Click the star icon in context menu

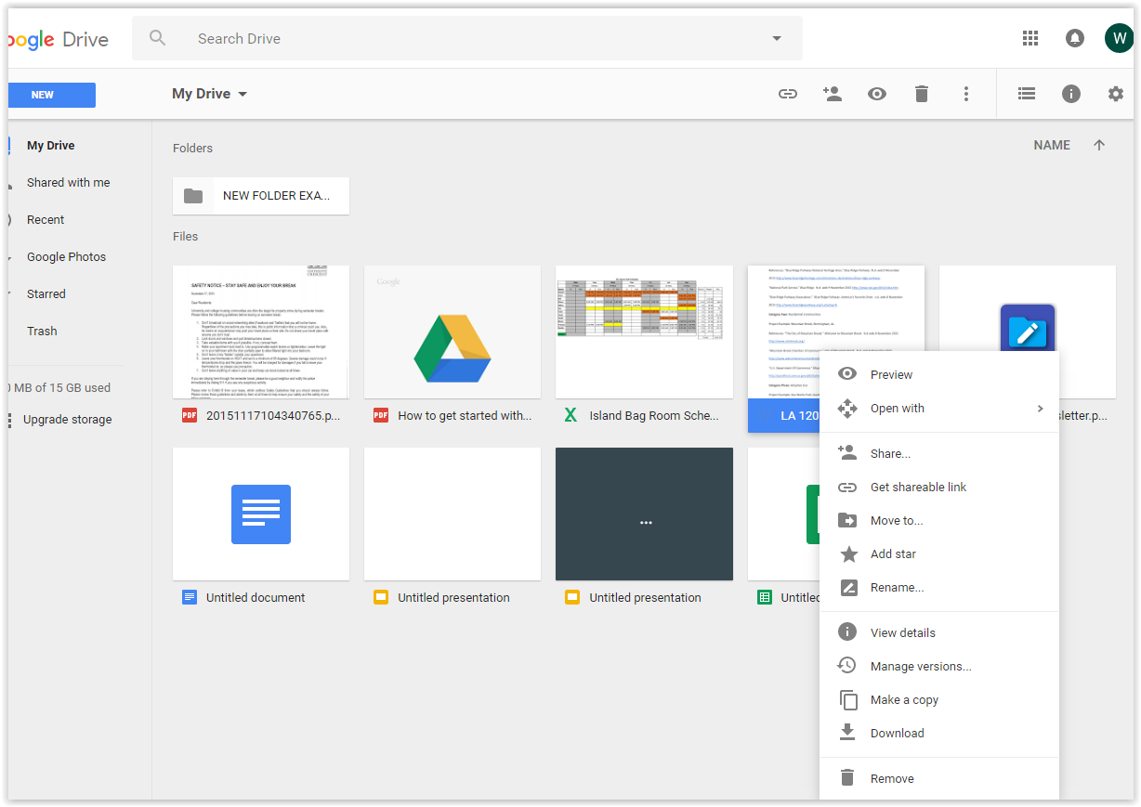coord(848,553)
